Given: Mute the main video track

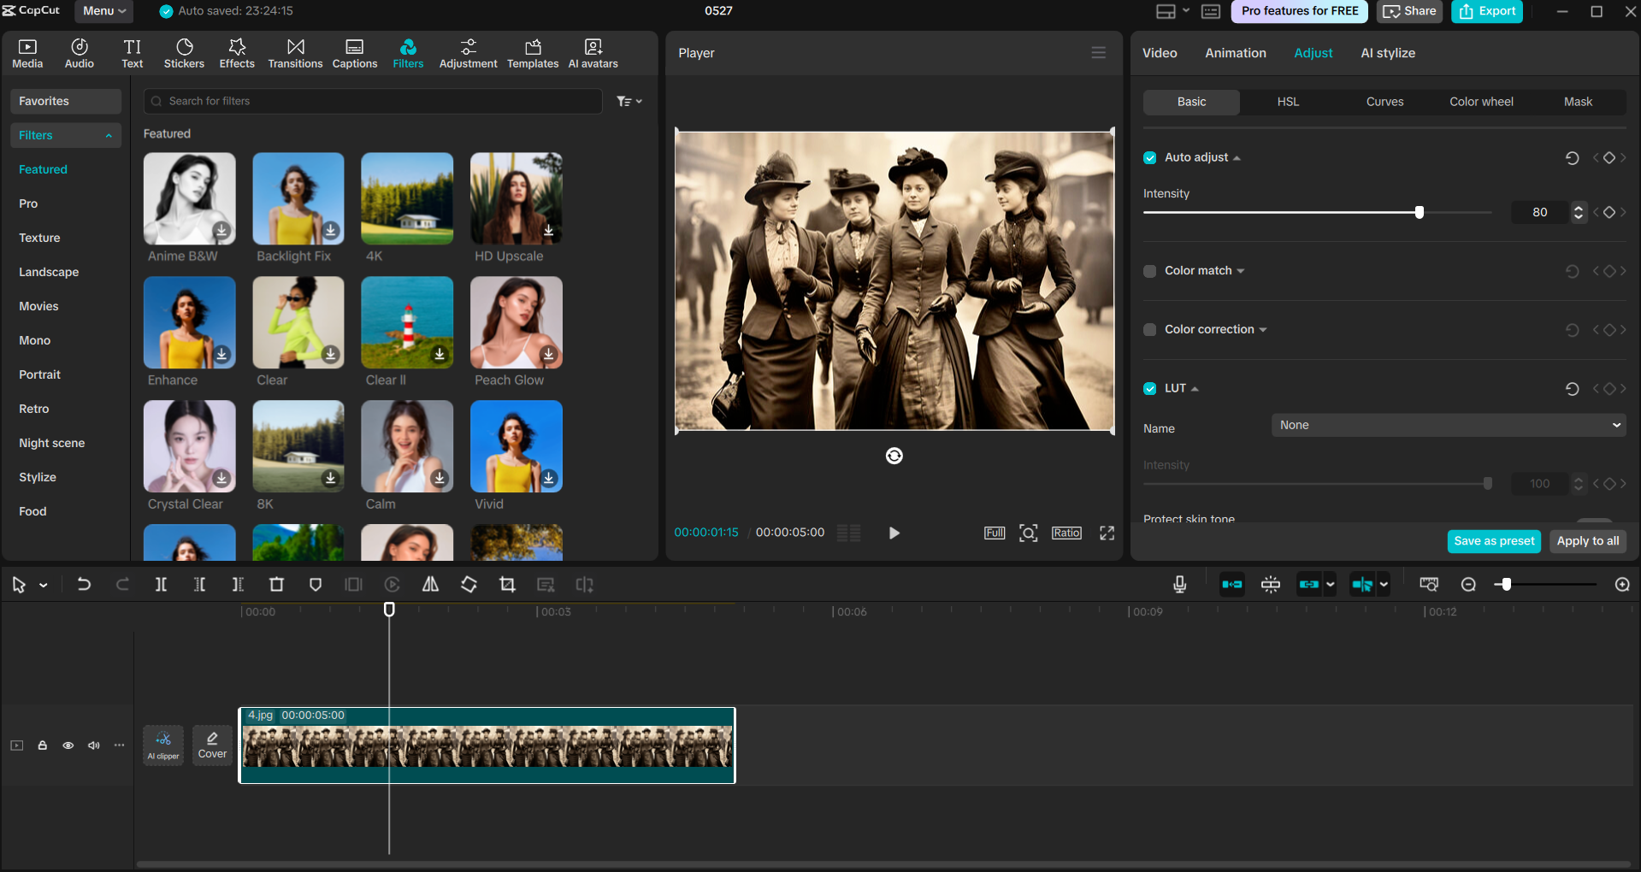Looking at the screenshot, I should point(93,745).
